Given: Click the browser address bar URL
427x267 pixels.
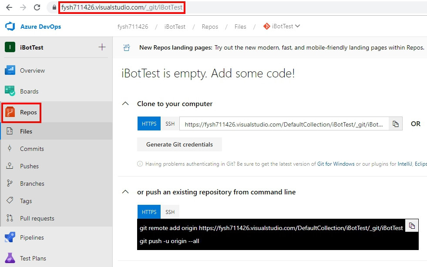Looking at the screenshot, I should (122, 7).
